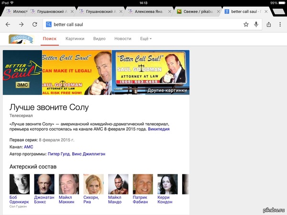Image resolution: width=287 pixels, height=215 pixels.
Task: Open the 'Питер Гулд' link
Action: pos(59,154)
